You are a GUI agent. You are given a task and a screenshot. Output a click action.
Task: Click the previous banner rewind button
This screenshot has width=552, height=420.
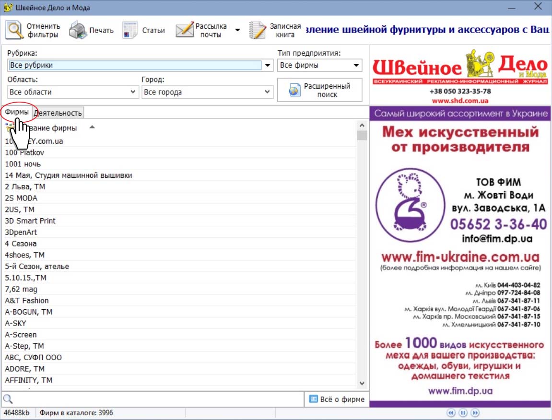click(451, 413)
